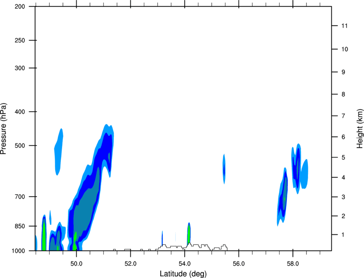Click the "Latitude (deg)" axis title
The height and width of the screenshot is (278, 364).
(183, 274)
